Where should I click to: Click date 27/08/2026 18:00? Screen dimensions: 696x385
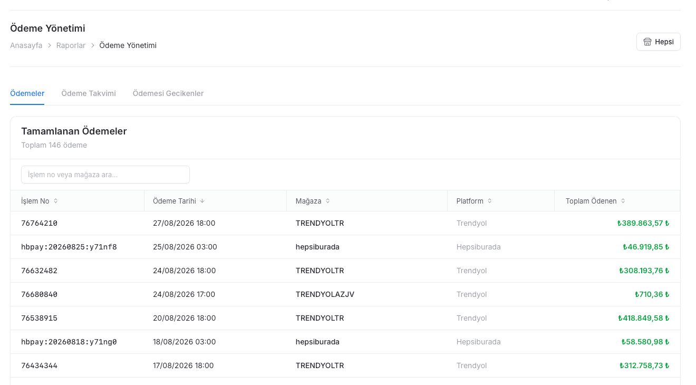pyautogui.click(x=185, y=223)
